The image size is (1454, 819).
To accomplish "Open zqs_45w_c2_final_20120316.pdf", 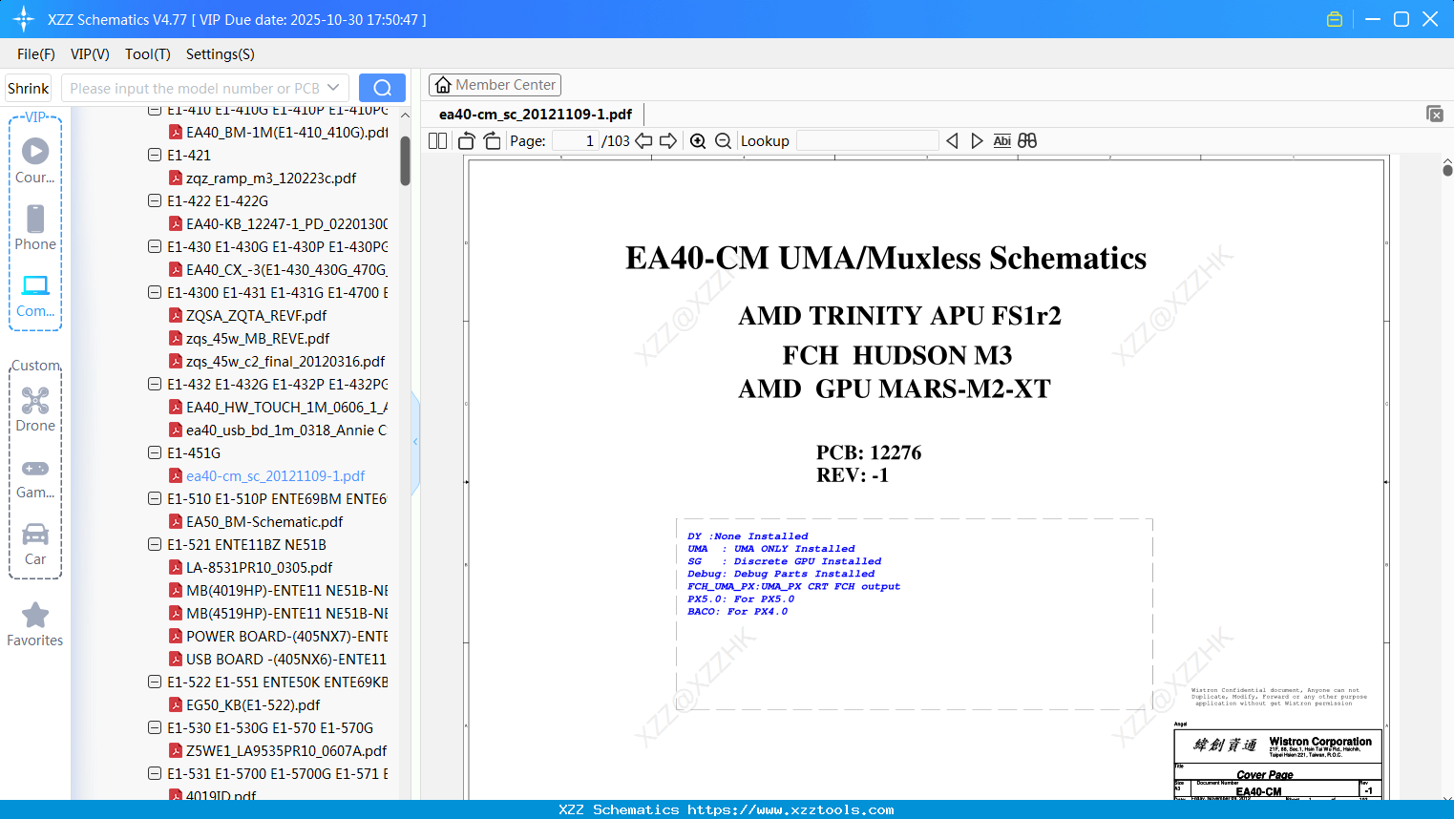I will point(285,361).
